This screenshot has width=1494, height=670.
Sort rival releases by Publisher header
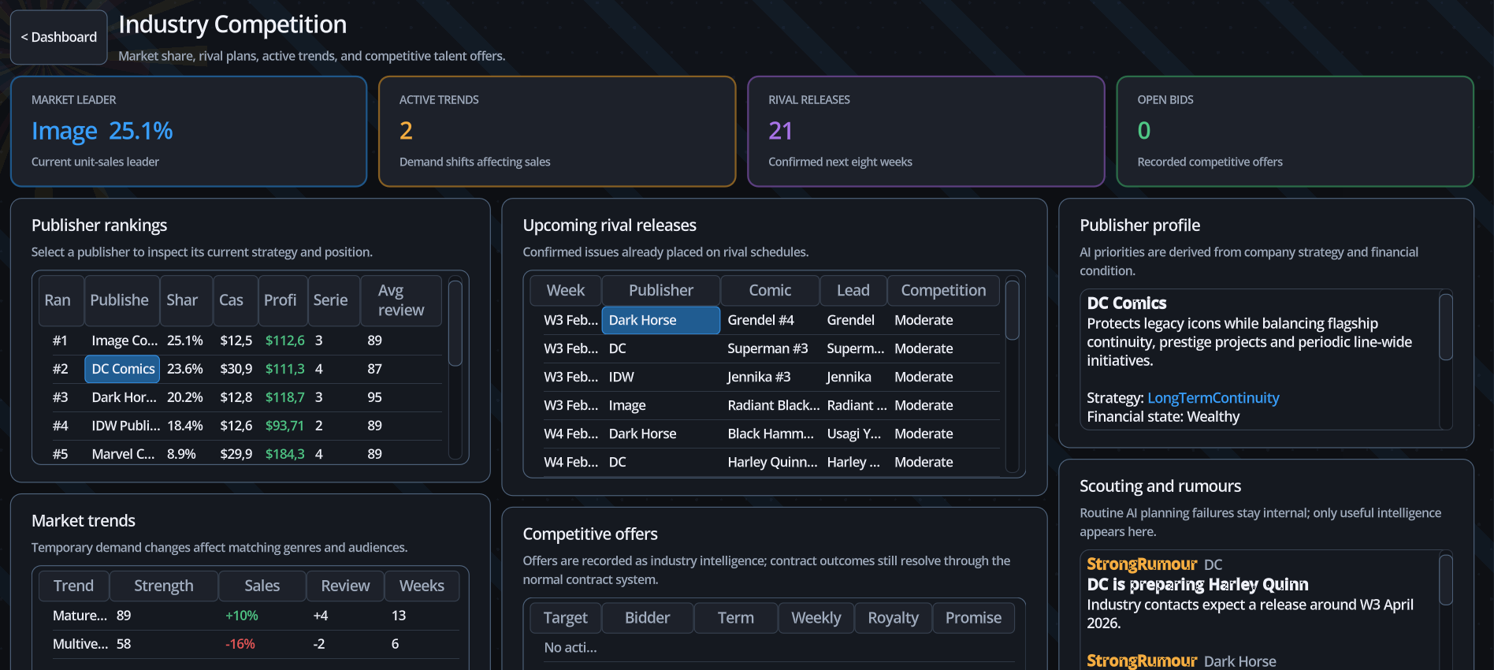coord(661,290)
